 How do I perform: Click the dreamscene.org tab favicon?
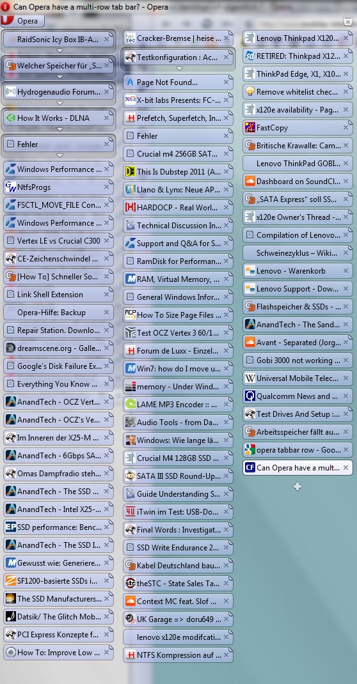[10, 348]
